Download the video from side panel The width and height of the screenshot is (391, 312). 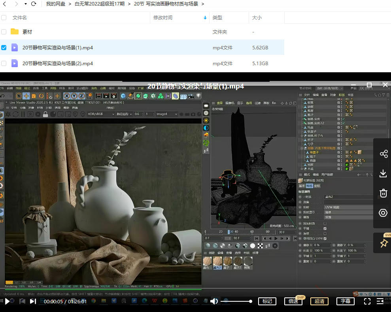pos(383,173)
